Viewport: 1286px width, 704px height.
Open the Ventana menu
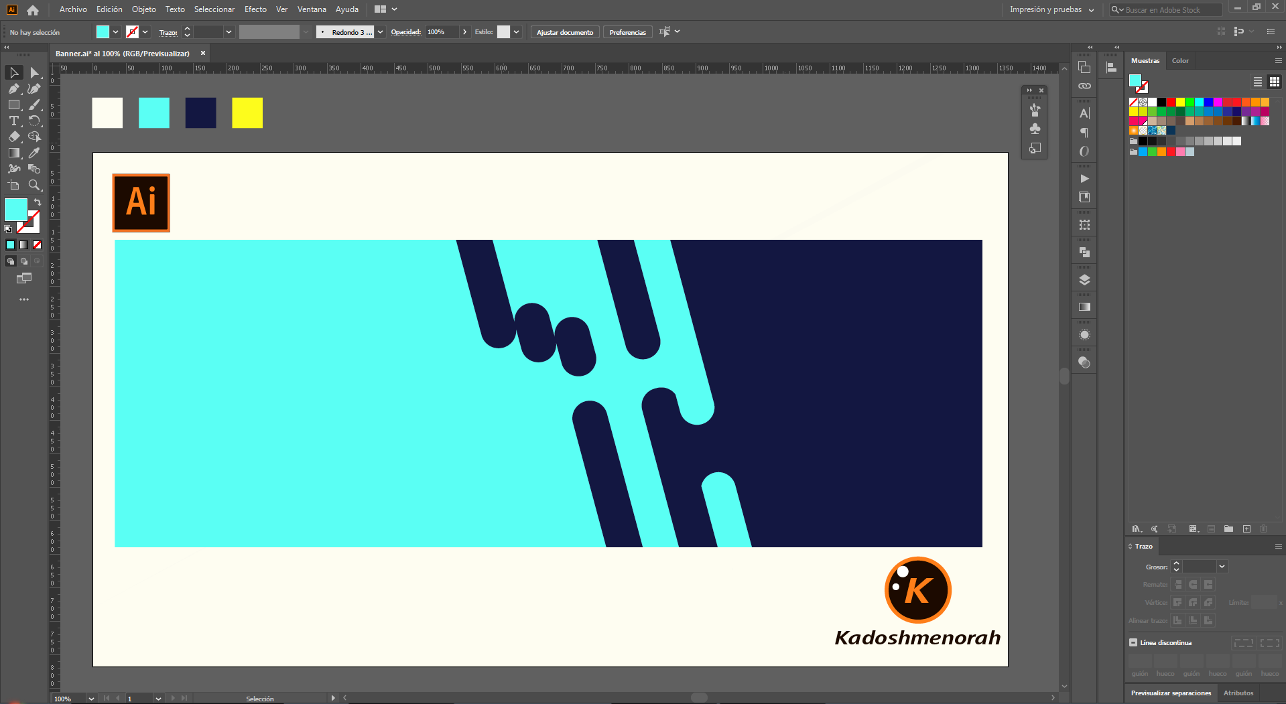point(312,9)
